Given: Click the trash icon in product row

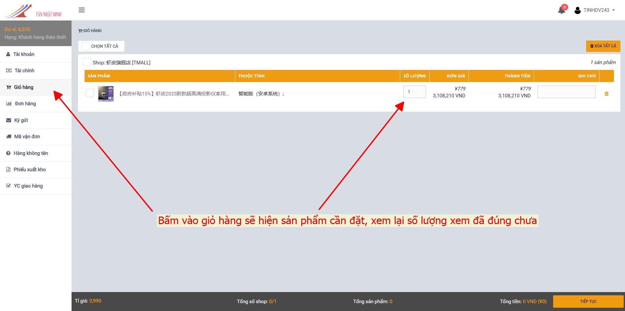Looking at the screenshot, I should [x=606, y=94].
